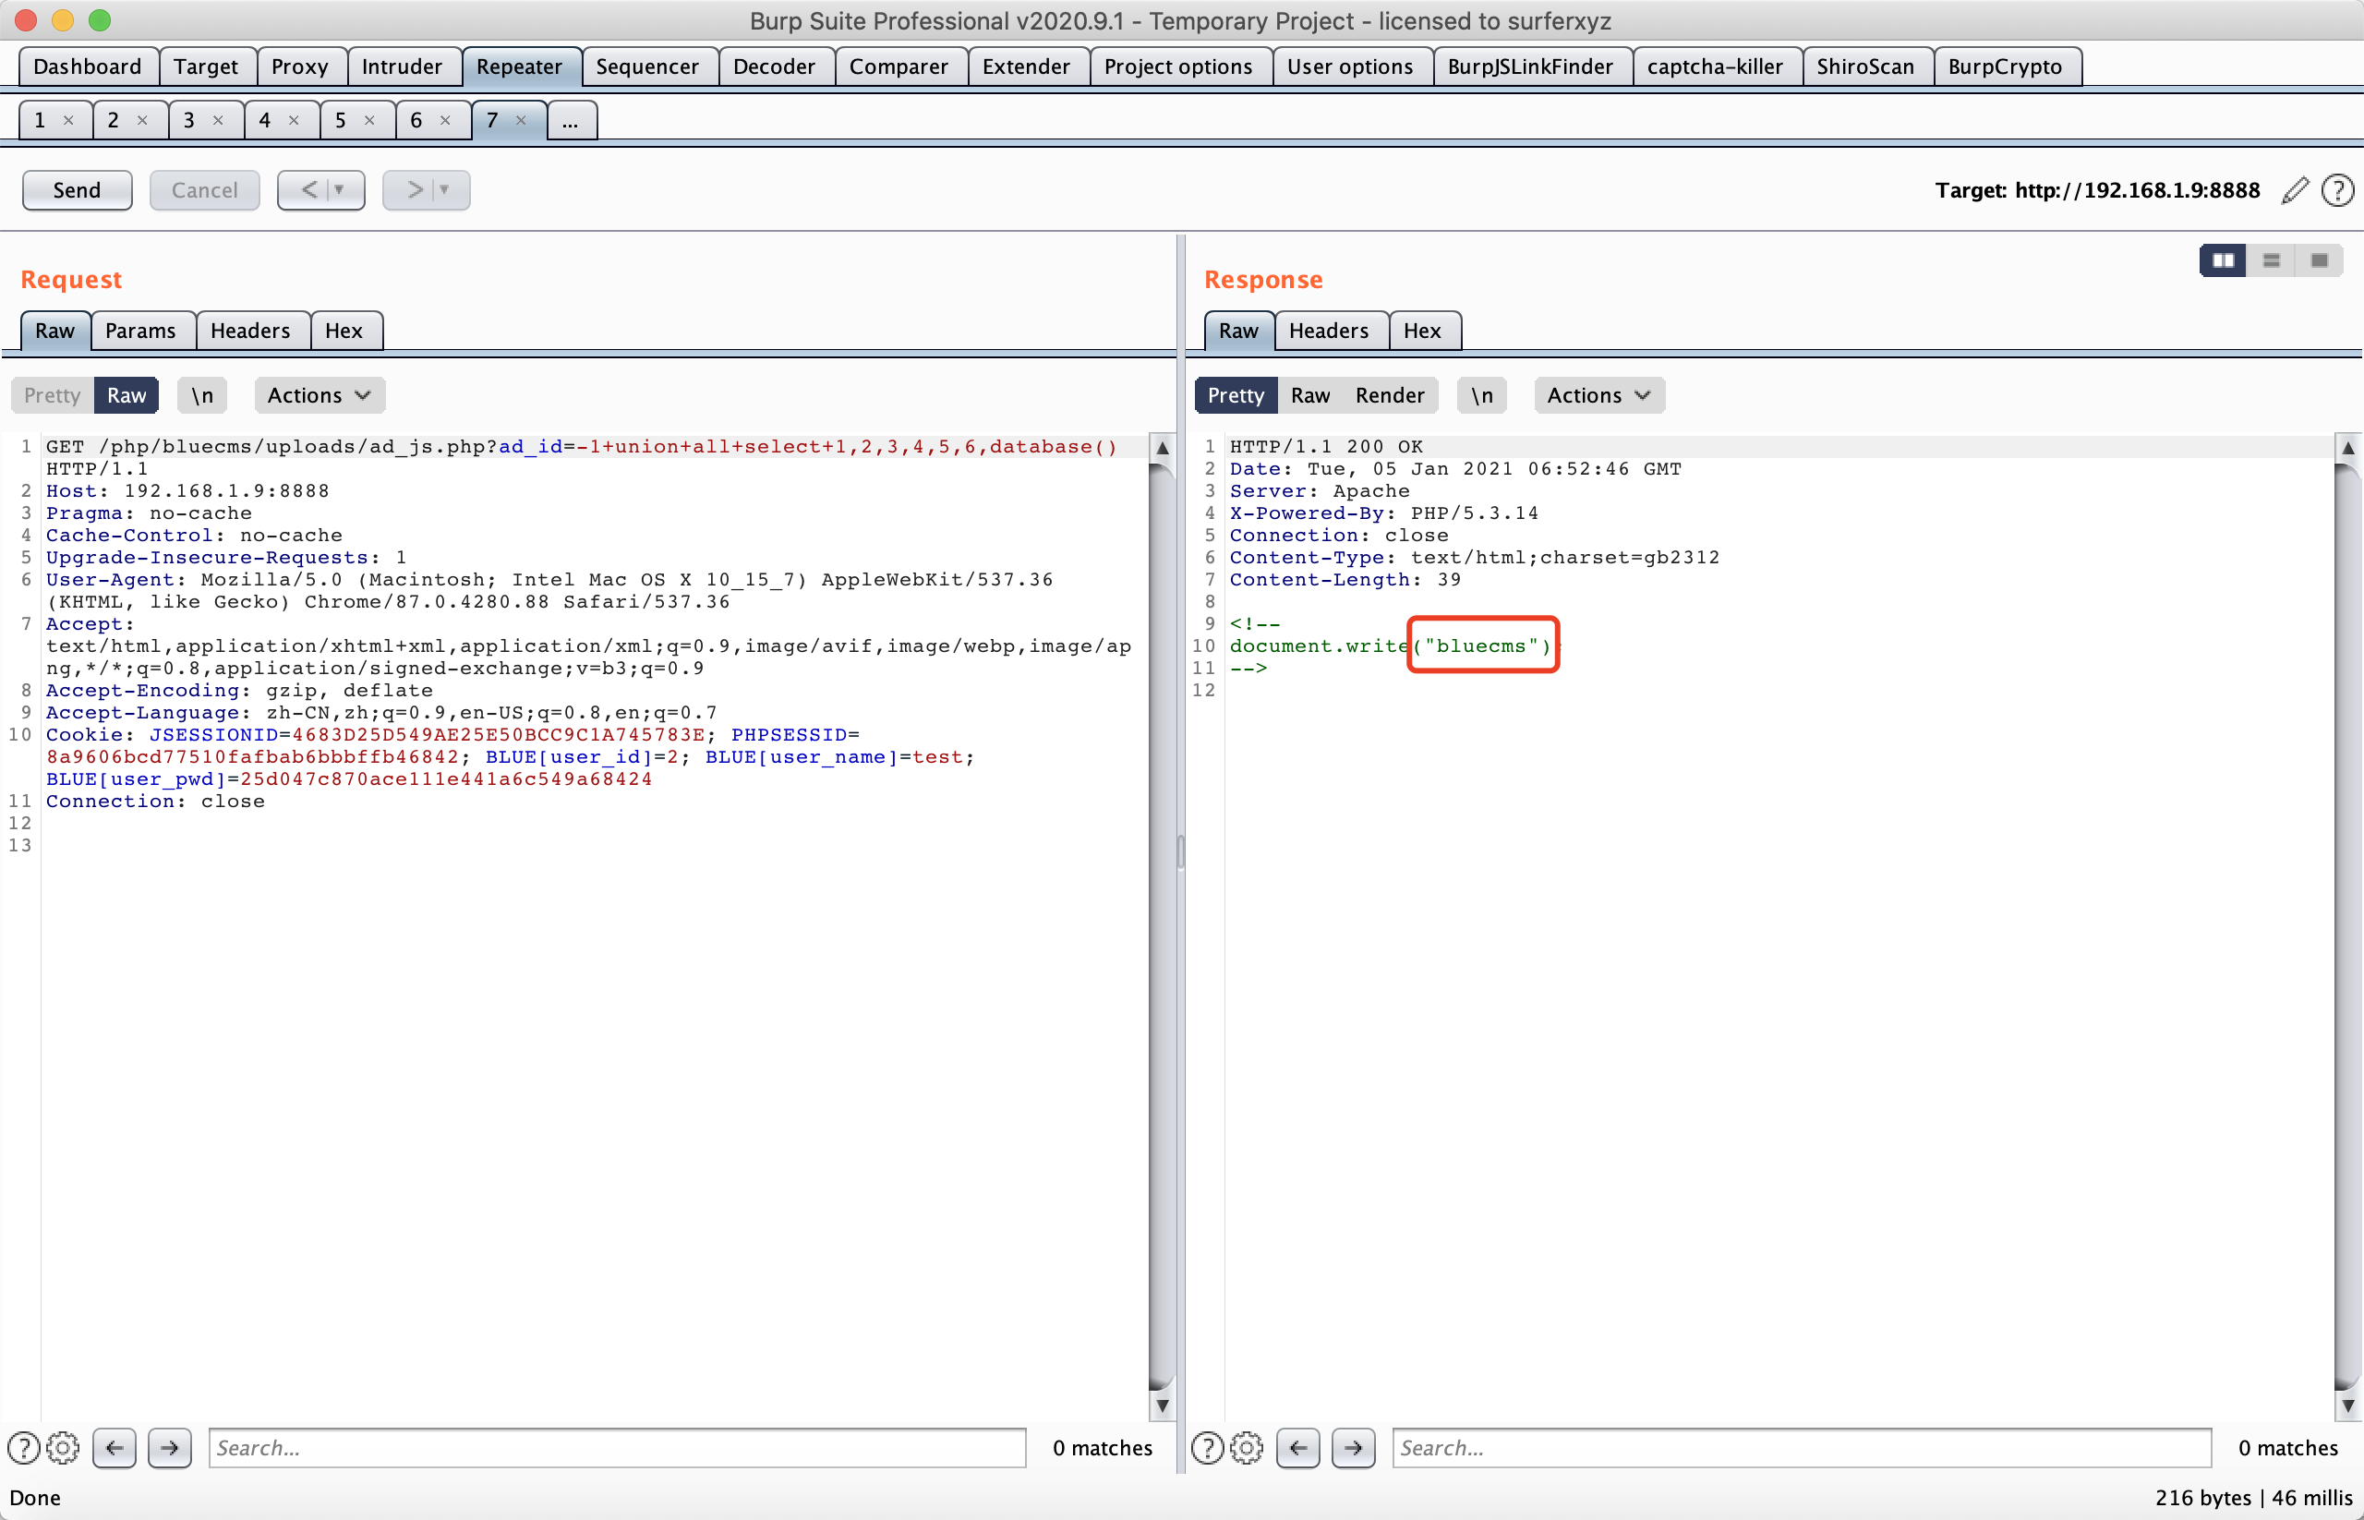Toggle request non-printable \n characters display
This screenshot has width=2364, height=1520.
point(202,395)
